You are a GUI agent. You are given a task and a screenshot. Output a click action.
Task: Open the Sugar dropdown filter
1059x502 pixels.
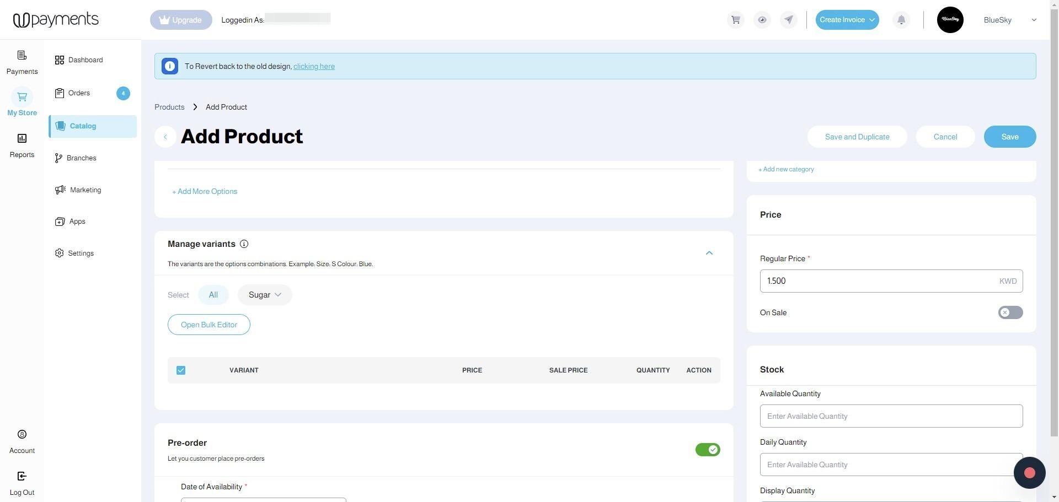click(265, 295)
